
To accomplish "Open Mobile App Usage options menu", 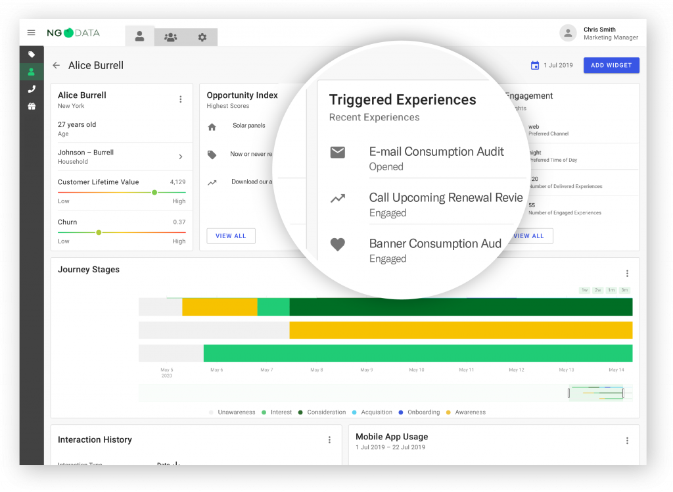I will (627, 441).
